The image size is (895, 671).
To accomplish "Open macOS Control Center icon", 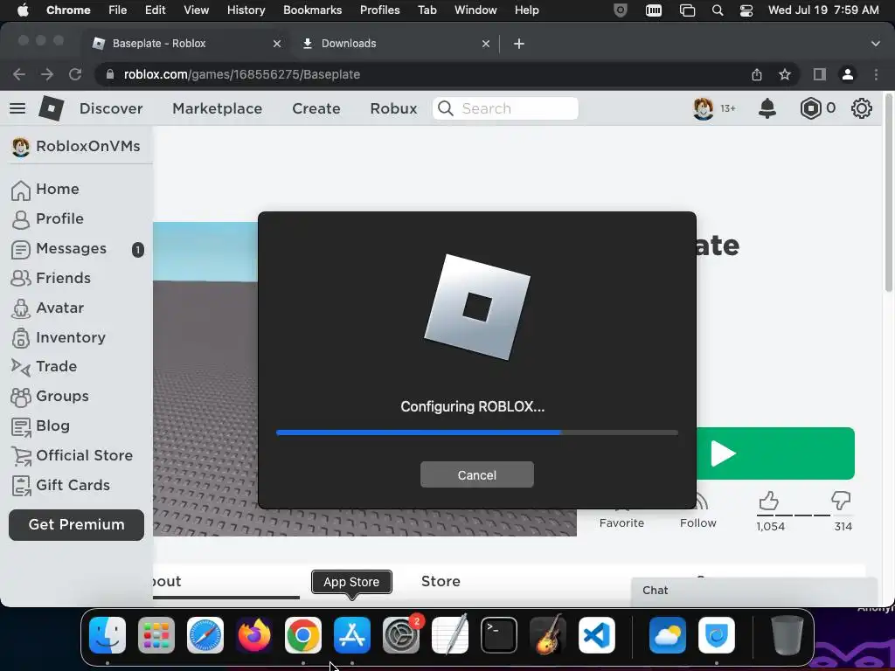I will [746, 10].
